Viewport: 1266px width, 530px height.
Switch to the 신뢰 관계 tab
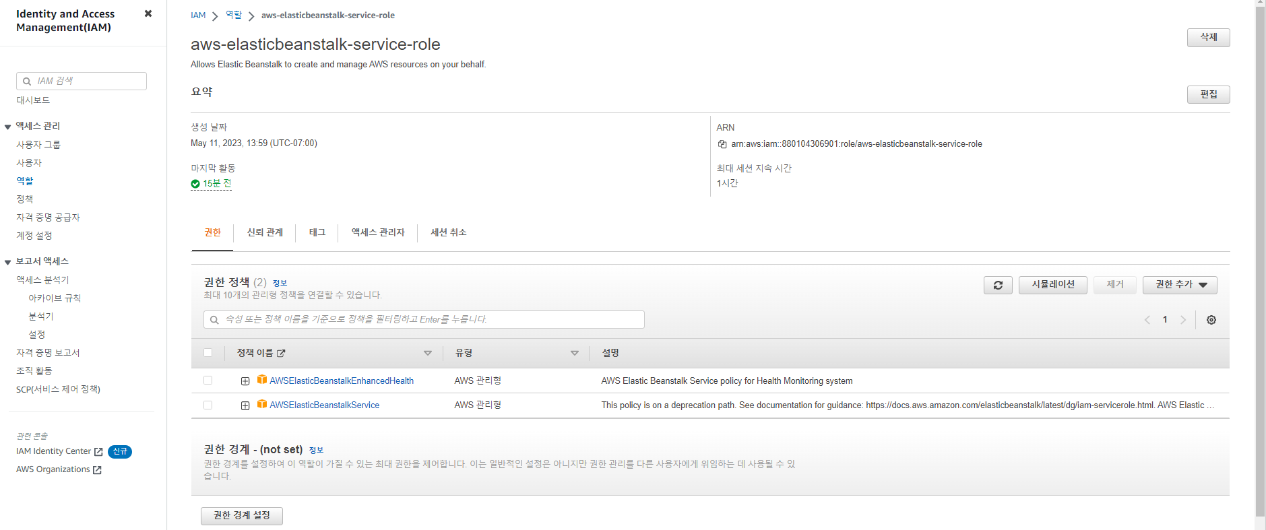point(265,232)
